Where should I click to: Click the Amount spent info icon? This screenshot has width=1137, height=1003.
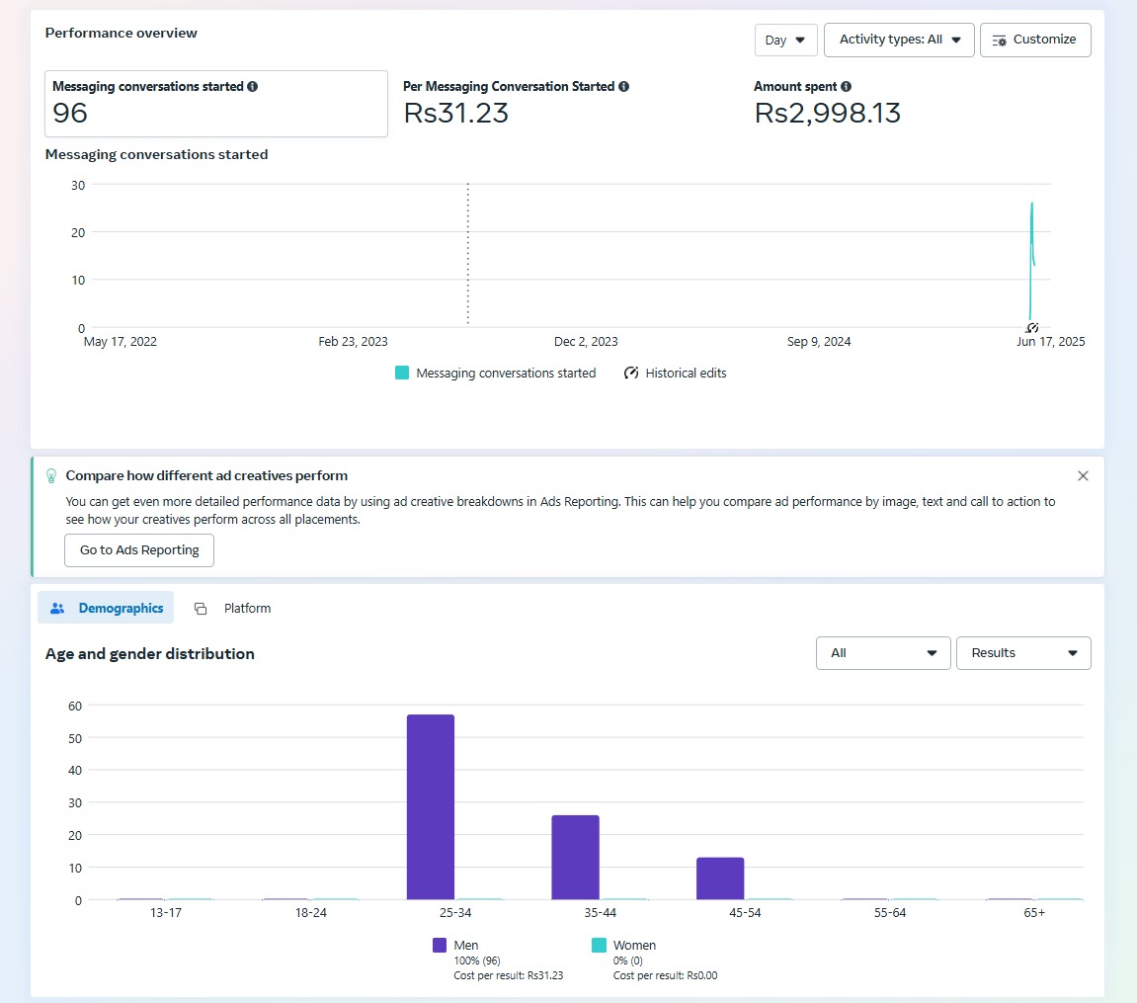tap(847, 87)
